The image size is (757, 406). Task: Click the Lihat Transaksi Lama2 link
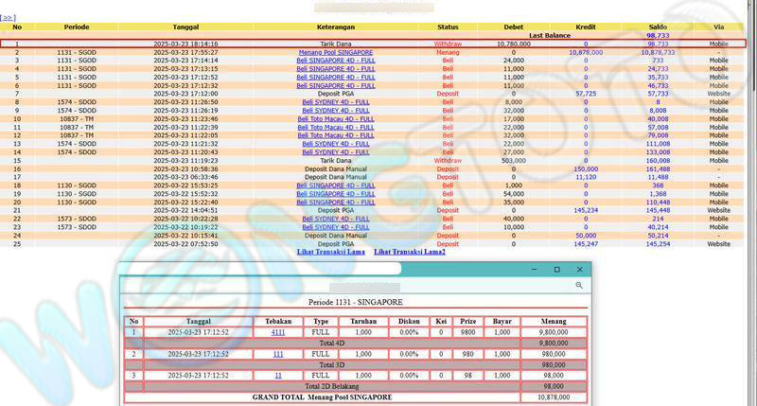point(410,252)
